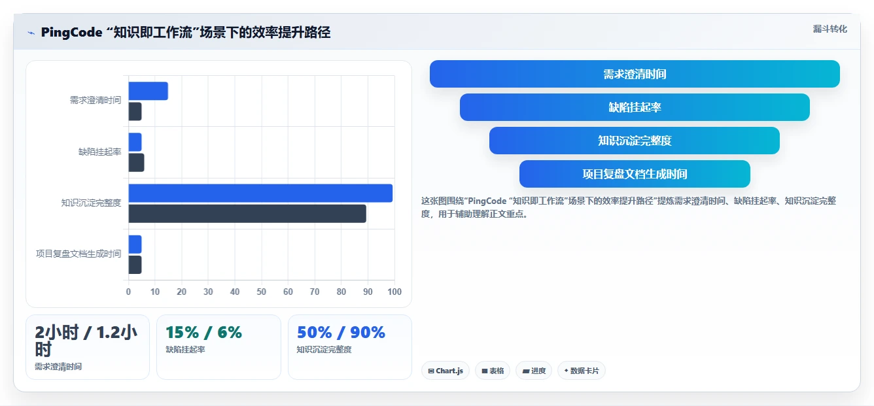Click the blue bar for 项目复盘文档生成时间

pos(135,245)
